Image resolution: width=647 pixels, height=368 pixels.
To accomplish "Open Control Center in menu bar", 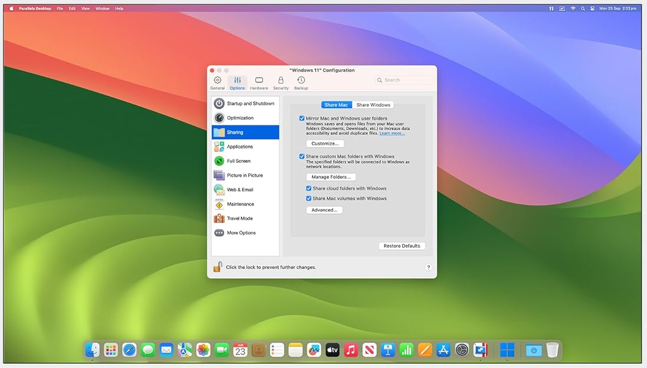I will pyautogui.click(x=592, y=8).
